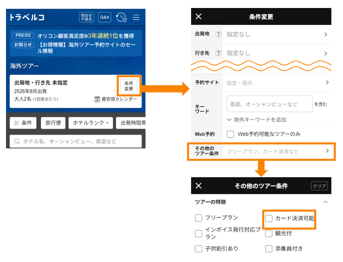Open the hamburger menu in Travelko header
343x262 pixels.
click(136, 17)
